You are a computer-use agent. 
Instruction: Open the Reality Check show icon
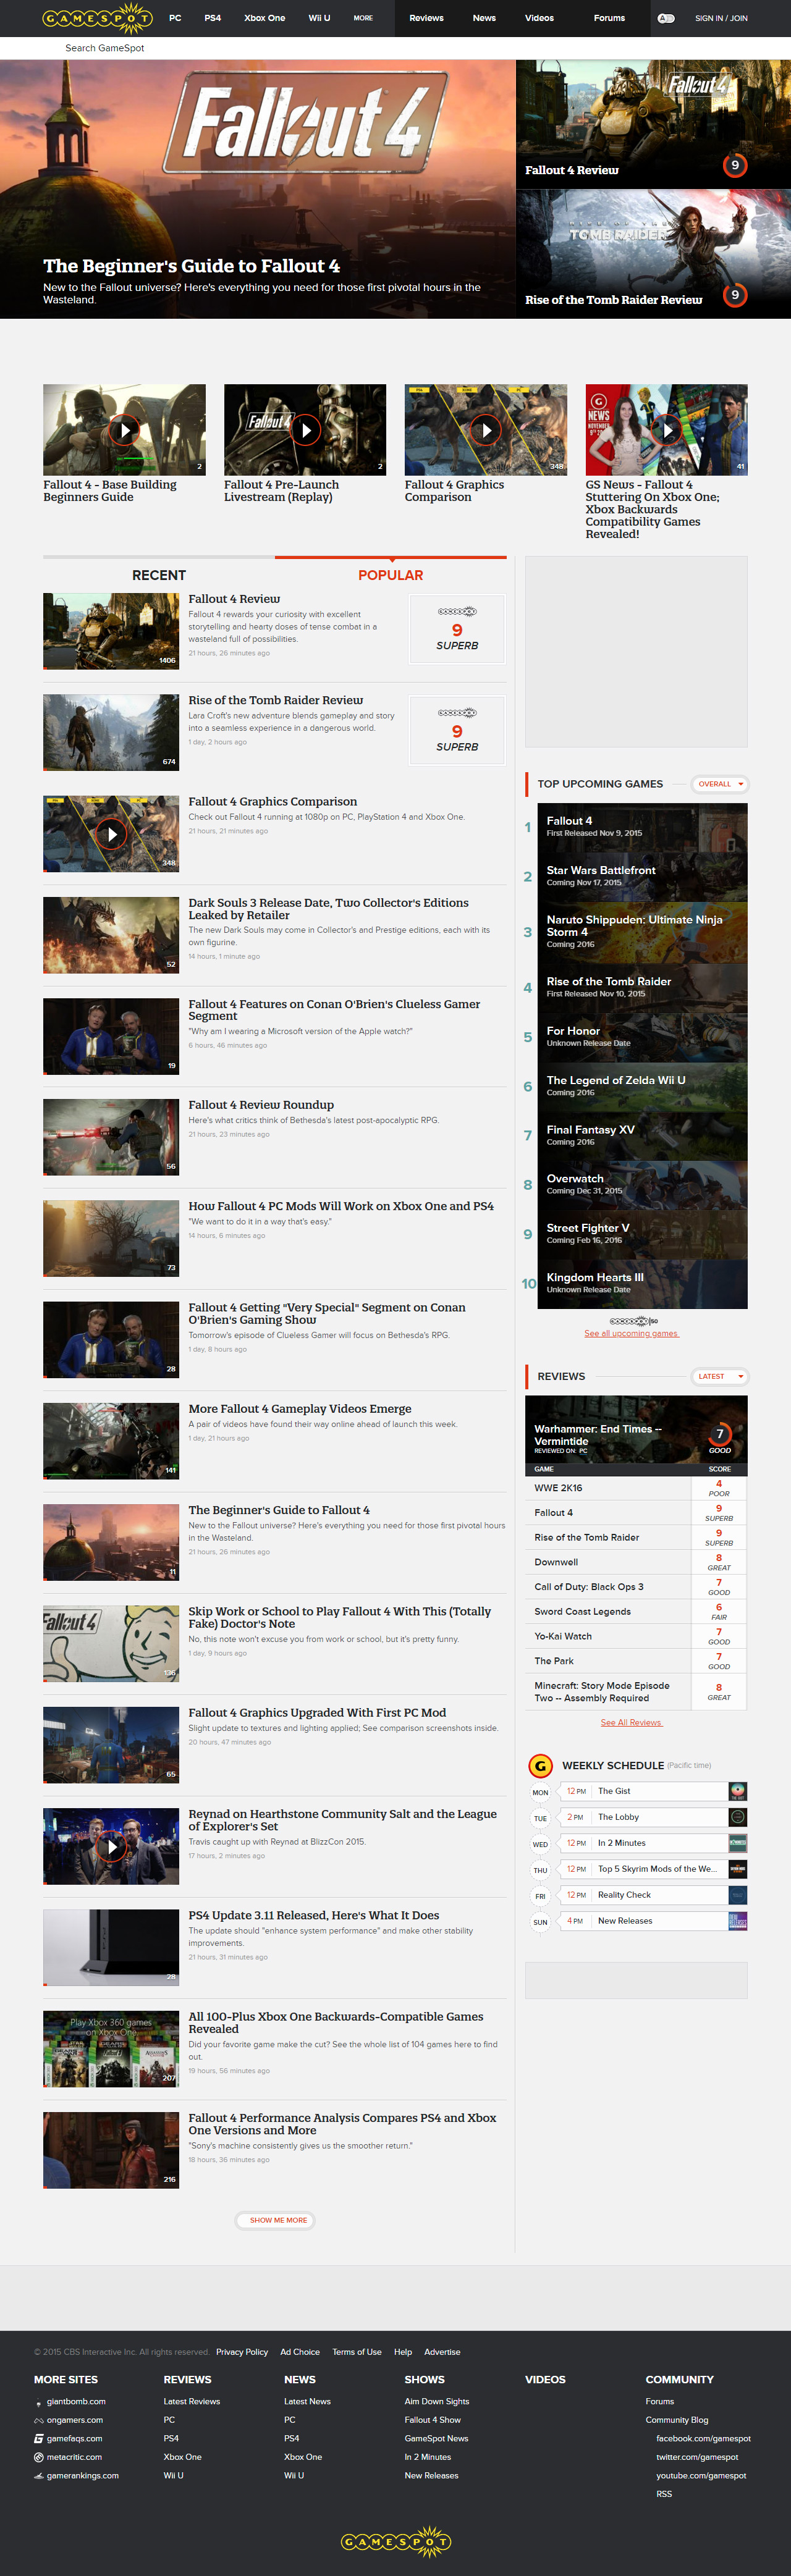pos(738,1895)
